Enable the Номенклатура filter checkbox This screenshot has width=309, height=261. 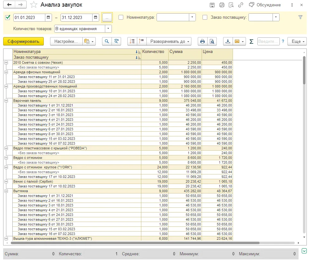pos(121,17)
